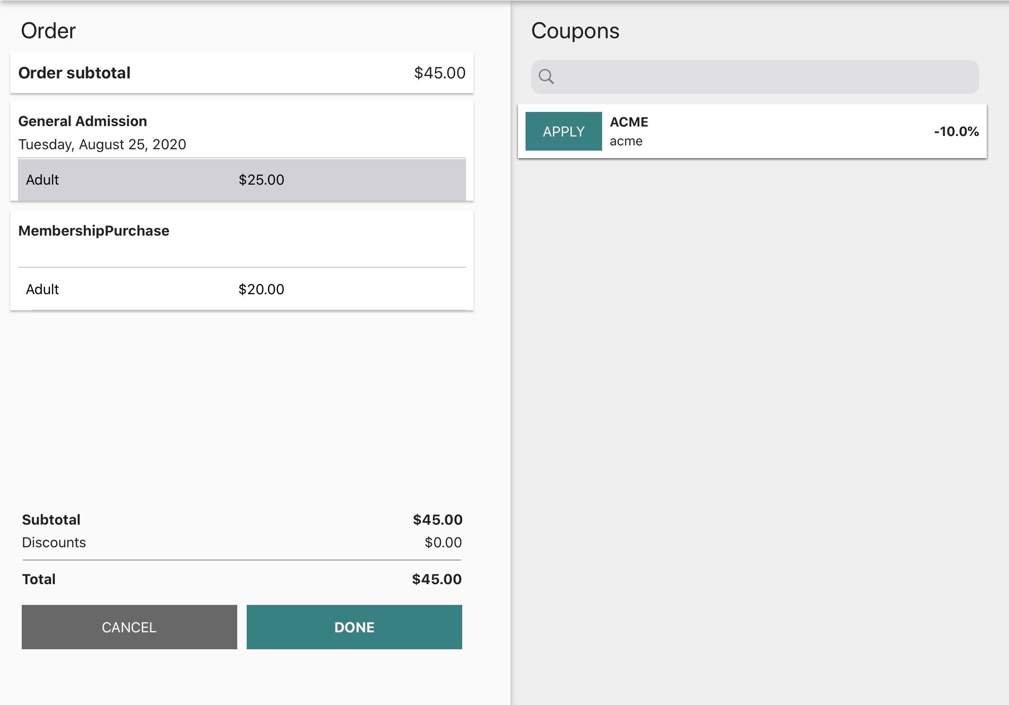Click the Subtotal label in summary

click(51, 520)
